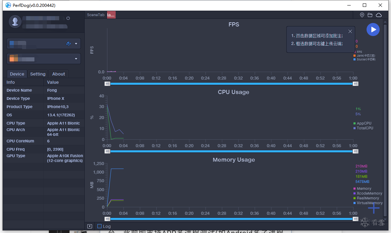Click CPU Usage chart right range handle
Image resolution: width=391 pixels, height=233 pixels.
[356, 151]
